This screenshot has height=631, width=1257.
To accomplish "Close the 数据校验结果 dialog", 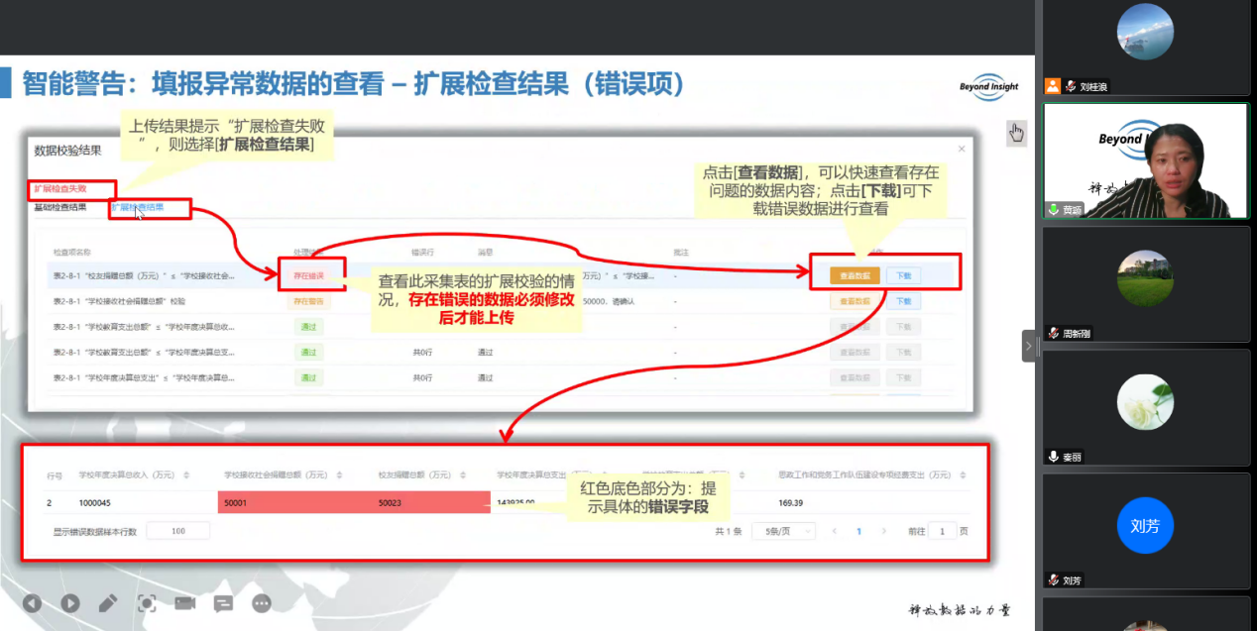I will click(x=961, y=149).
